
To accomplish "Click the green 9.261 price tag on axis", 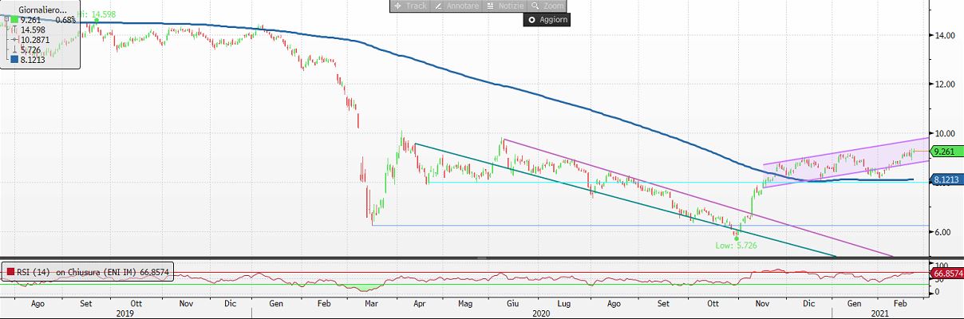I will [x=946, y=152].
